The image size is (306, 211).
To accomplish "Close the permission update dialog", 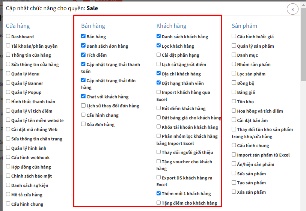I will [x=292, y=9].
